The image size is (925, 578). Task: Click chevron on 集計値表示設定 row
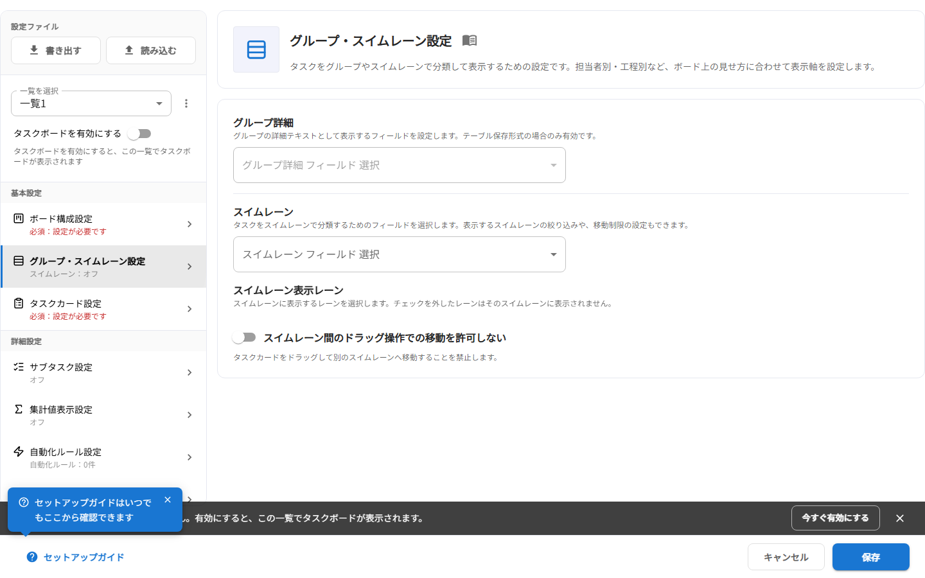[x=189, y=415]
